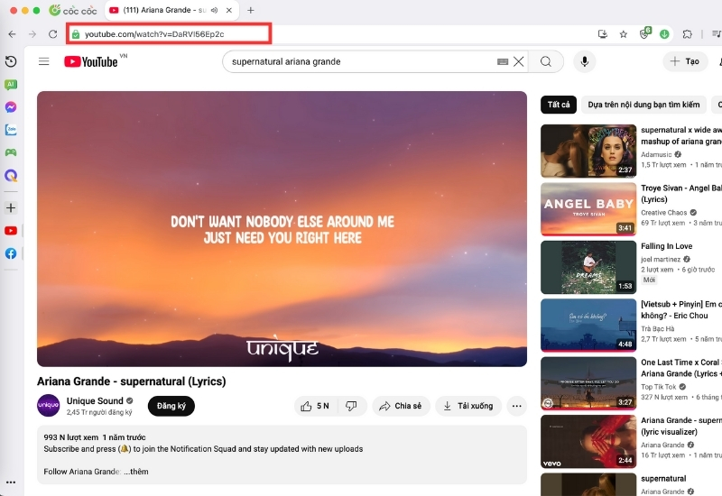Open the vevo lyric visualizer thumbnail

point(588,442)
